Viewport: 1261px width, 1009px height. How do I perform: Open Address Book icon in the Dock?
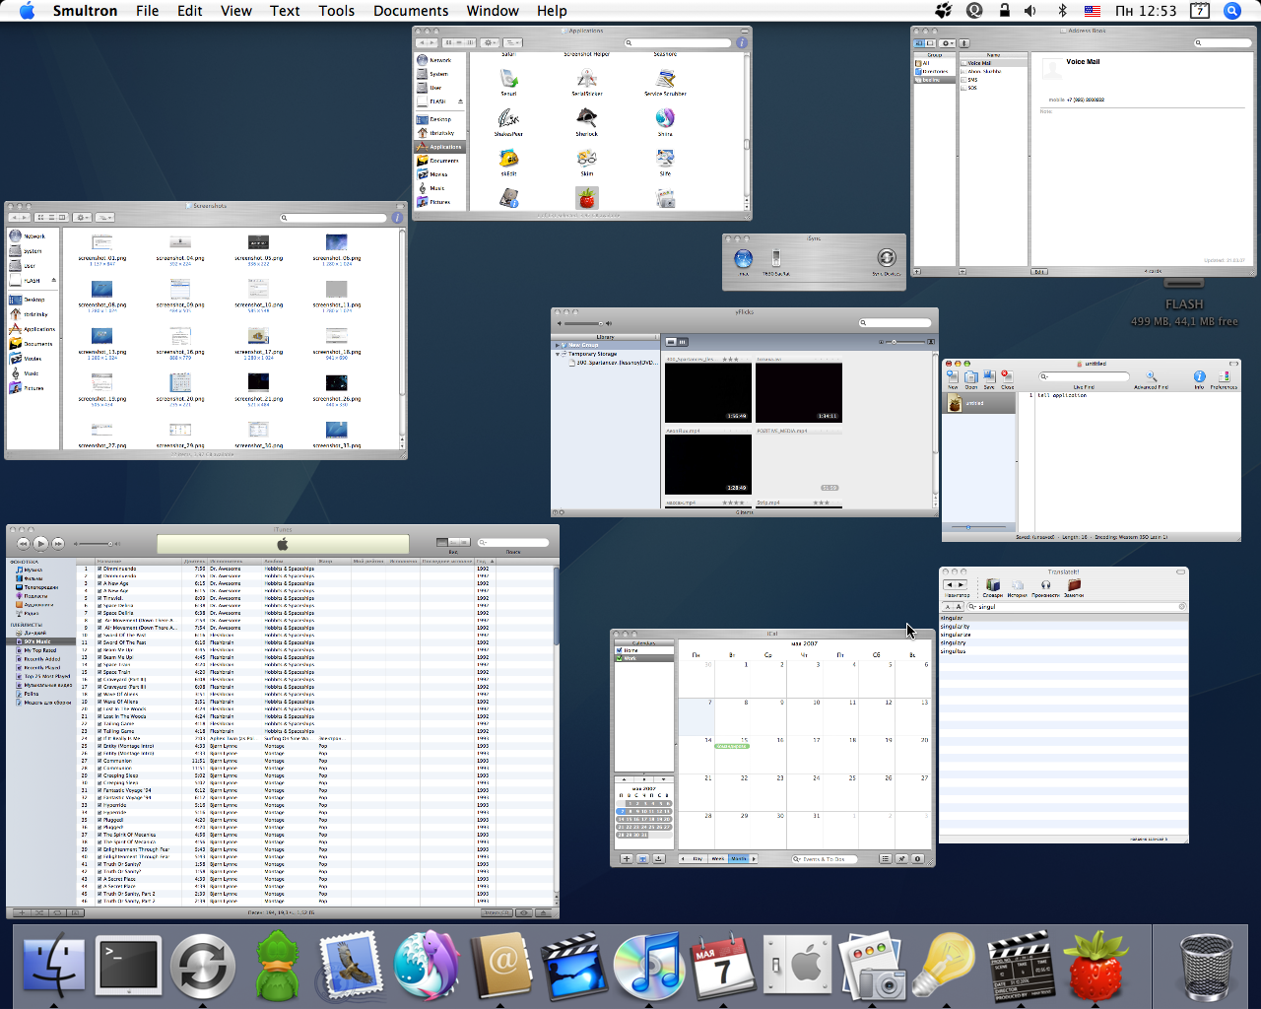(500, 966)
